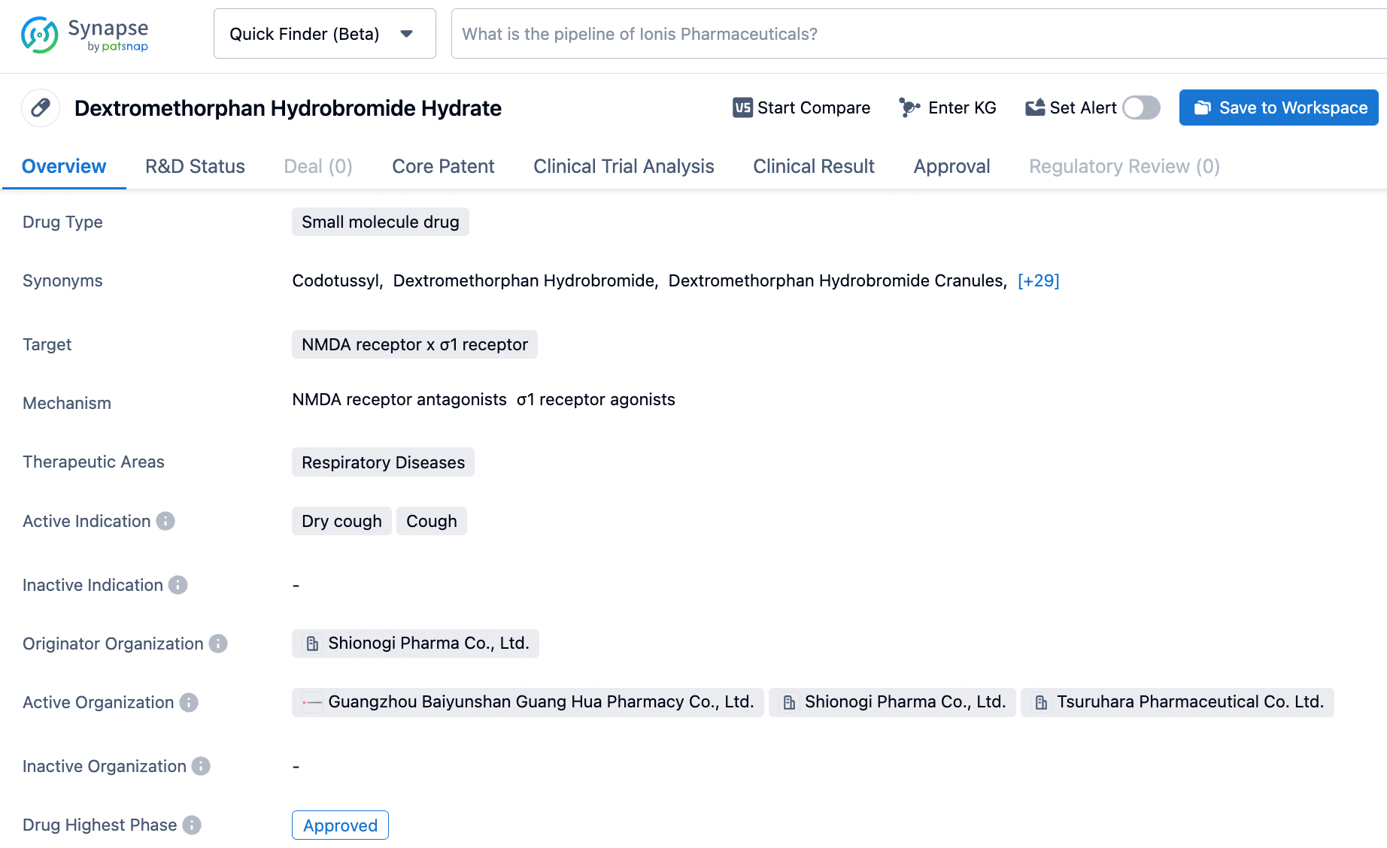1387x848 pixels.
Task: Expand the +29 more synonyms
Action: (1038, 280)
